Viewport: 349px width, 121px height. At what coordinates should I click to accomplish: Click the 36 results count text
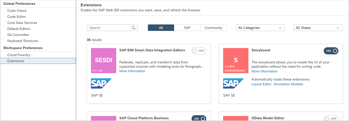94,40
